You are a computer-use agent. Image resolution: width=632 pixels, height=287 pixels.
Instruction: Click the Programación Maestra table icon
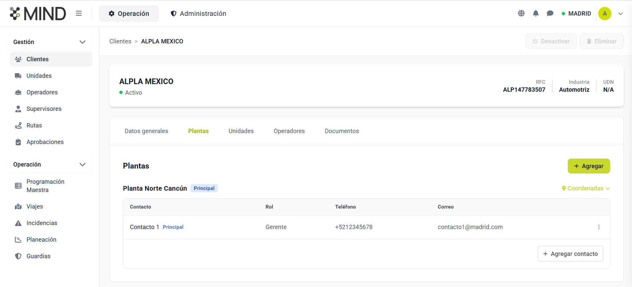click(x=18, y=186)
